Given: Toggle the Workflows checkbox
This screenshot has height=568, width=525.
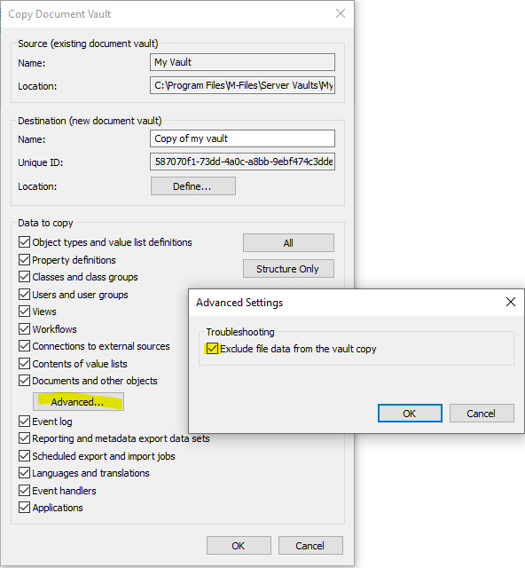Looking at the screenshot, I should point(24,329).
